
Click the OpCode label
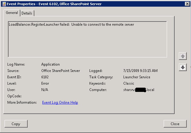(x=14, y=96)
